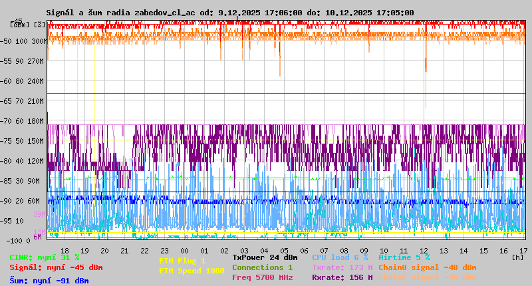Click the '12' hour mark on the time axis

click(x=424, y=250)
